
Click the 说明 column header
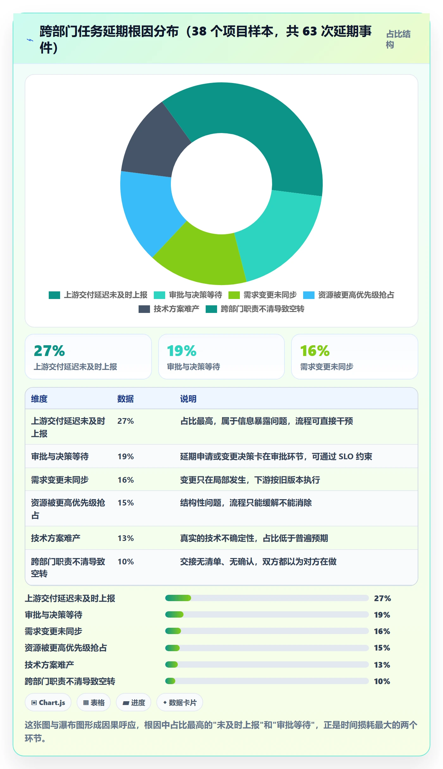coord(188,399)
